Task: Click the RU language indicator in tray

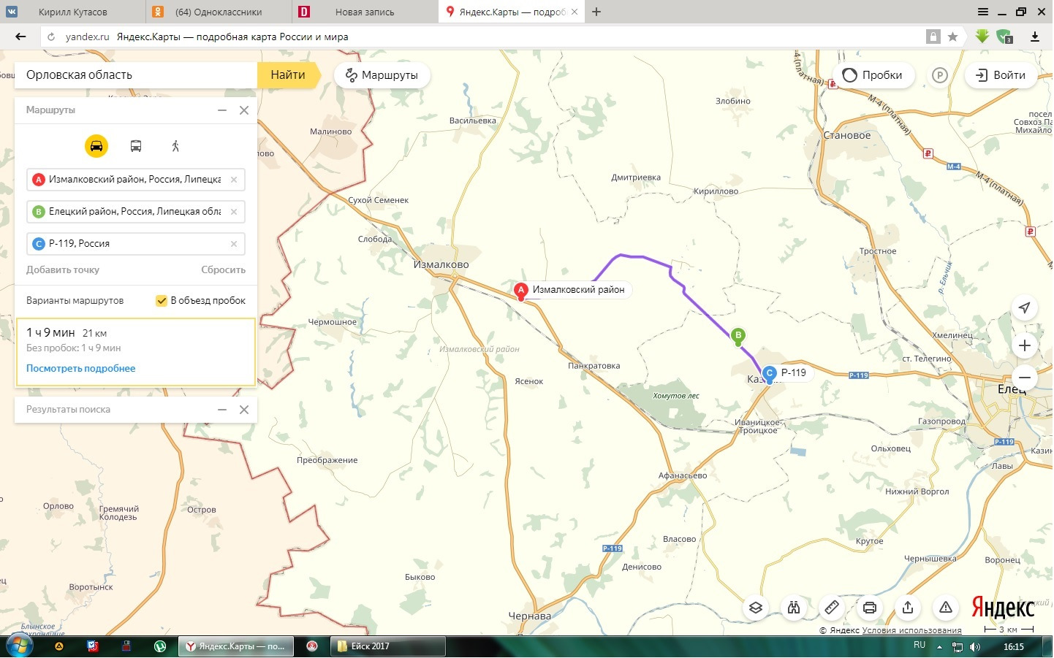Action: coord(920,646)
